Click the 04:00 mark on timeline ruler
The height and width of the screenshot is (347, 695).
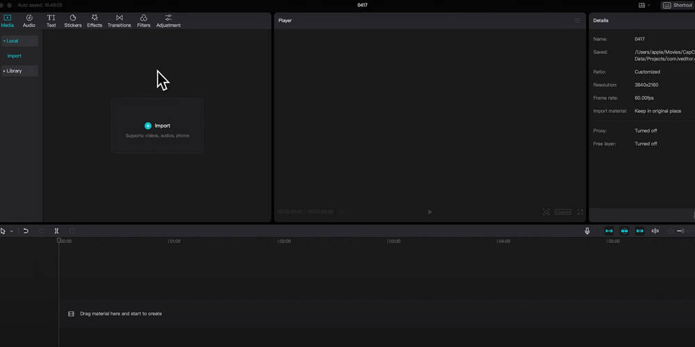tap(503, 242)
